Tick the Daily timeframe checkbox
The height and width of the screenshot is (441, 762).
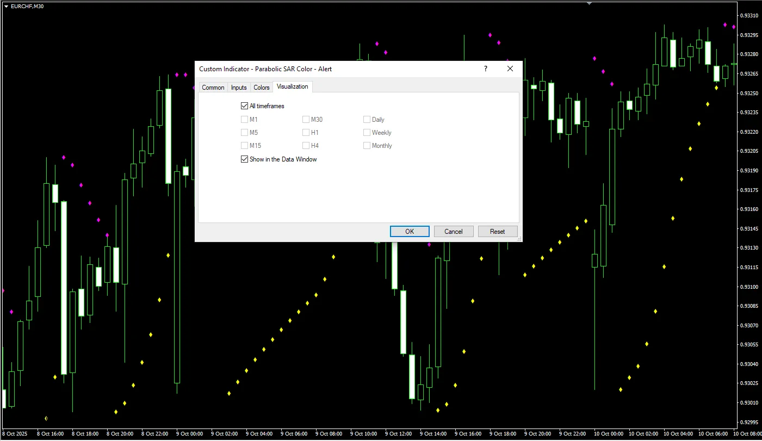point(367,120)
